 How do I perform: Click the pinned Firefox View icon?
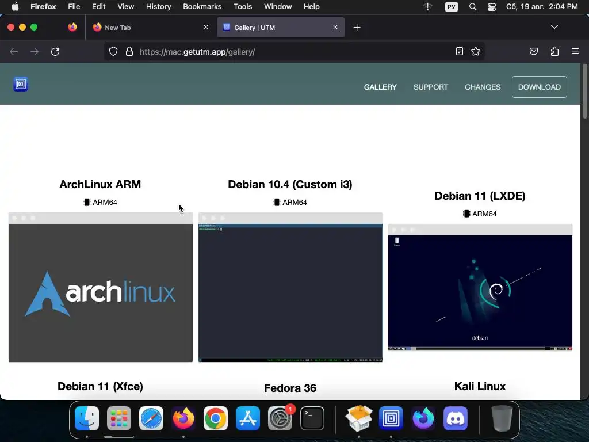click(72, 27)
